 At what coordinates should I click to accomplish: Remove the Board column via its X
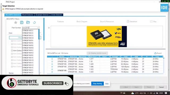click(109, 56)
